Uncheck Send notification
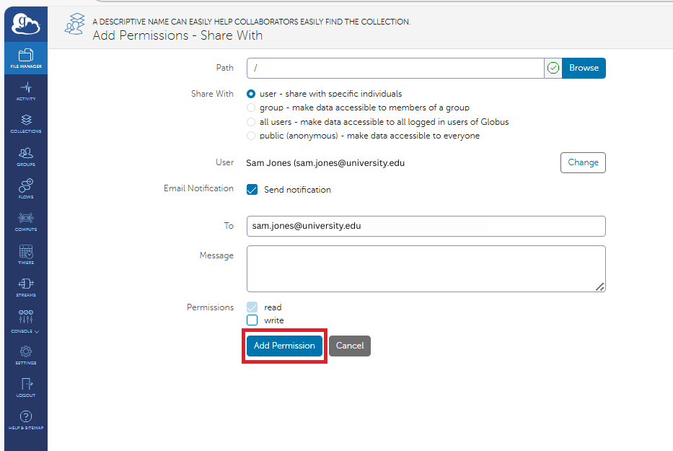Screen dimensions: 673x451 [252, 190]
